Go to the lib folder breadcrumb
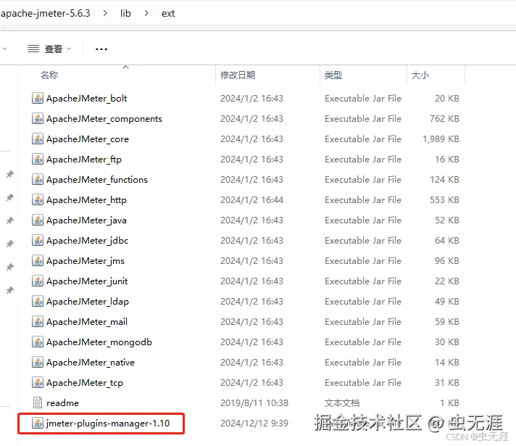This screenshot has width=516, height=446. tap(125, 13)
